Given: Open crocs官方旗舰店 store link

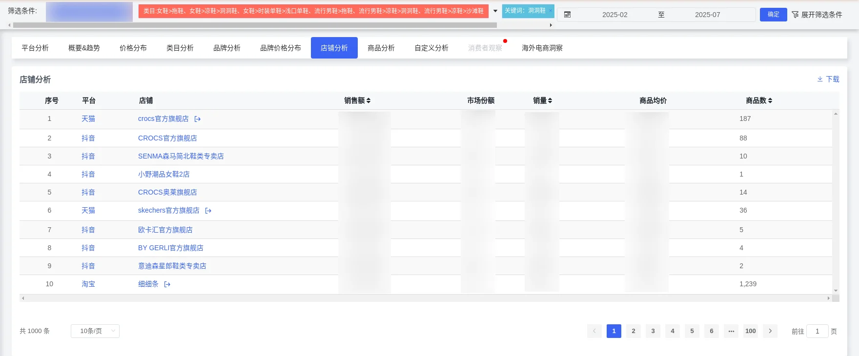Looking at the screenshot, I should (x=164, y=119).
